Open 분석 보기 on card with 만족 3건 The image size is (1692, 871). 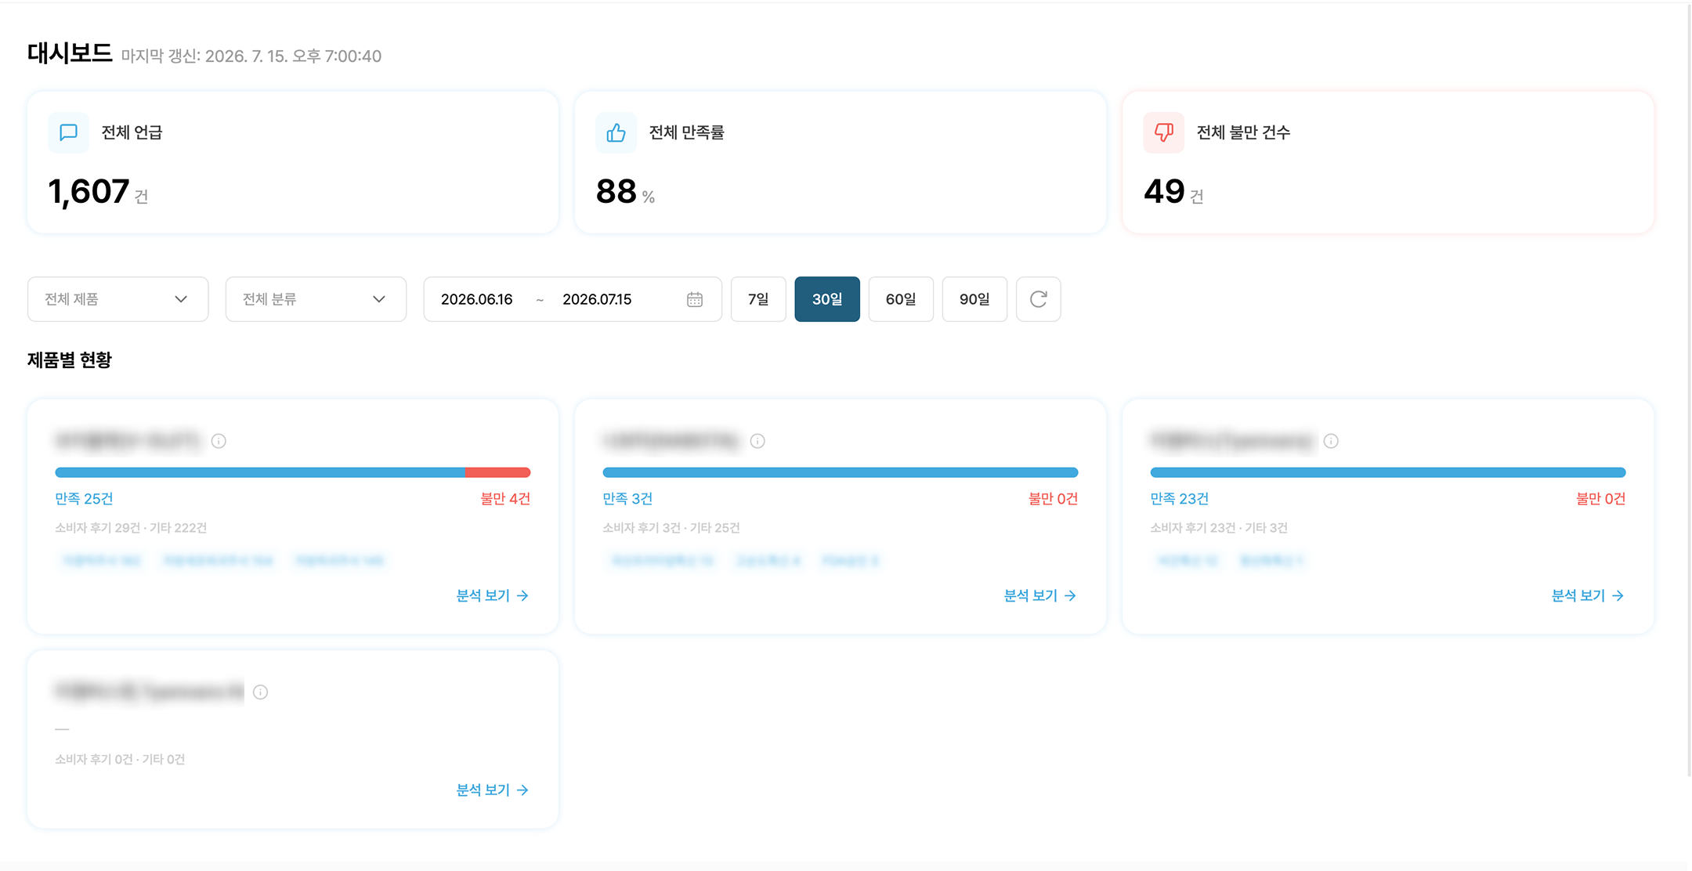click(1040, 596)
